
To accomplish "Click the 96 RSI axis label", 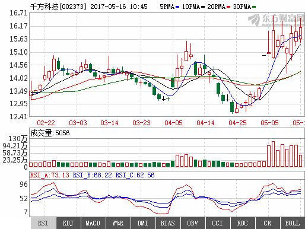I will click(x=24, y=185).
